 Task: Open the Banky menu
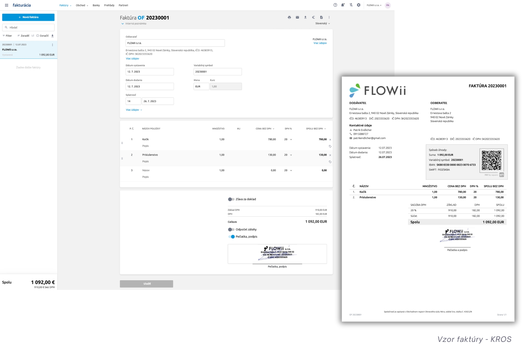coord(96,5)
